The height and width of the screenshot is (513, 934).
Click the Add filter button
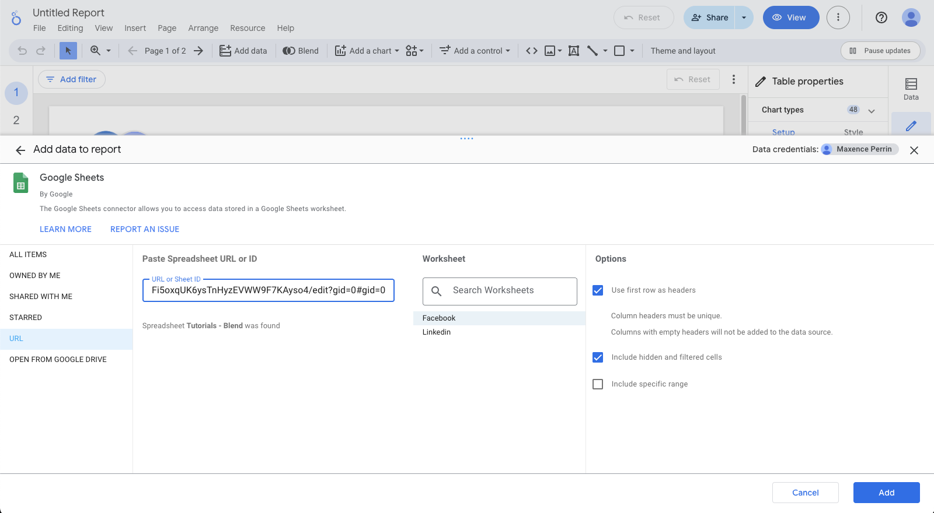72,79
